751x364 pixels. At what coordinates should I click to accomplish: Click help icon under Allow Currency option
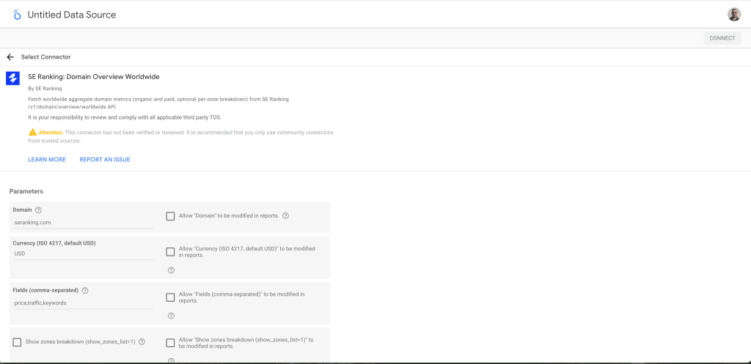click(x=171, y=270)
